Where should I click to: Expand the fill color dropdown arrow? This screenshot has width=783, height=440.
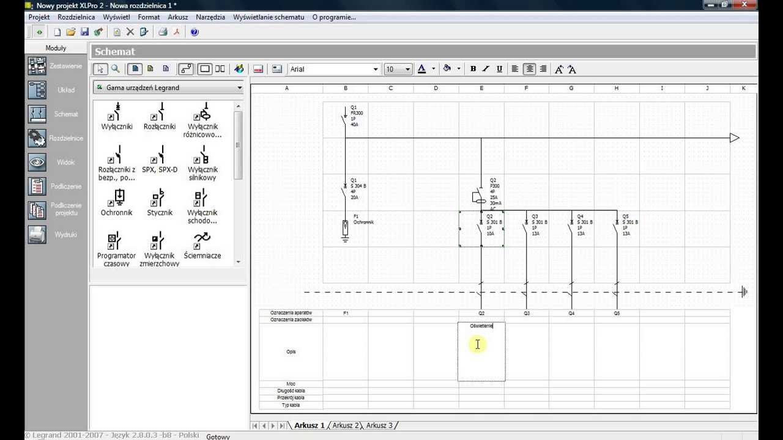[458, 69]
